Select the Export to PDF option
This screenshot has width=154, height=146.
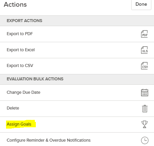[20, 34]
